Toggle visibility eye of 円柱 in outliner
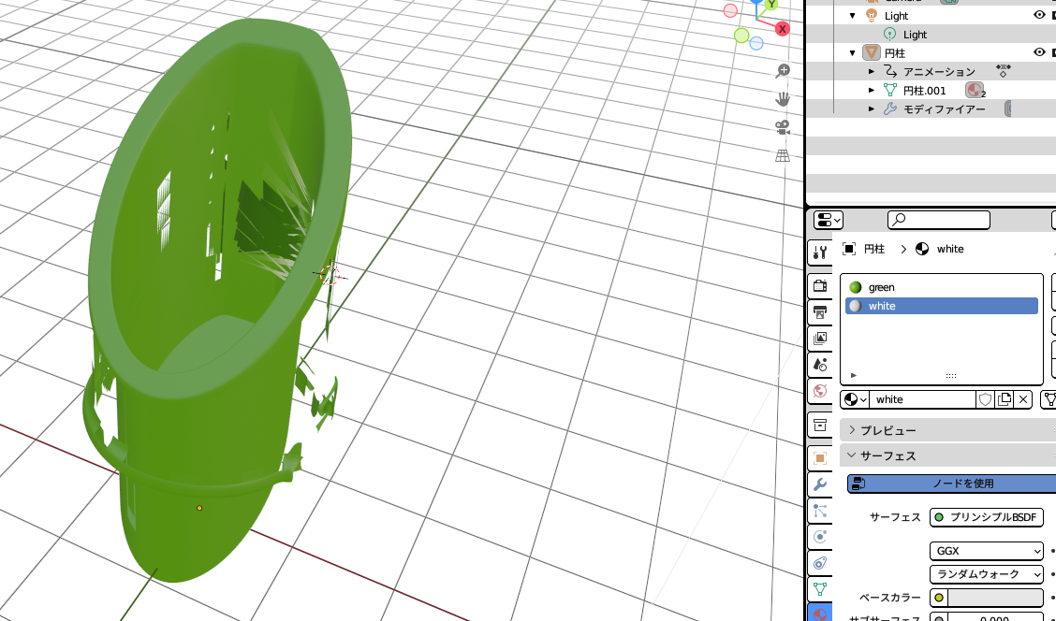Screen dimensions: 1056x621 coord(1039,52)
